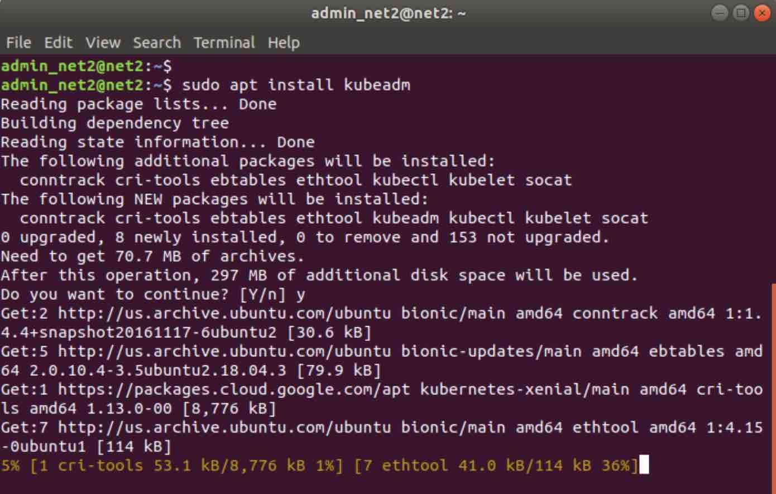Open the Terminal menu
Image resolution: width=776 pixels, height=494 pixels.
click(224, 42)
